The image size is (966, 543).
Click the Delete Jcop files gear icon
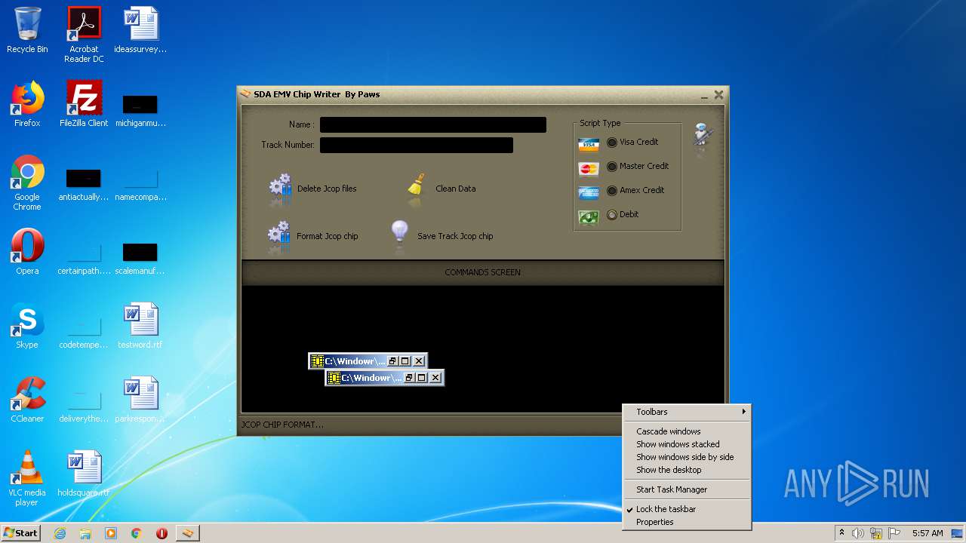click(280, 189)
